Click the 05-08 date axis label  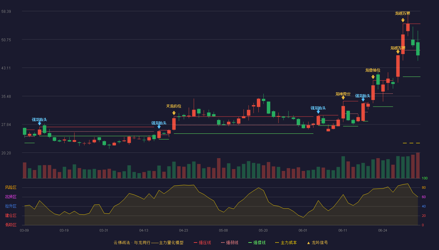223,230
